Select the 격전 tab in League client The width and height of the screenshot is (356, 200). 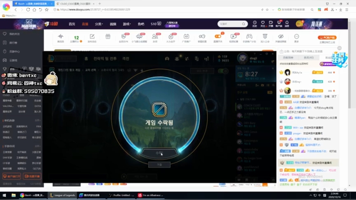126,58
